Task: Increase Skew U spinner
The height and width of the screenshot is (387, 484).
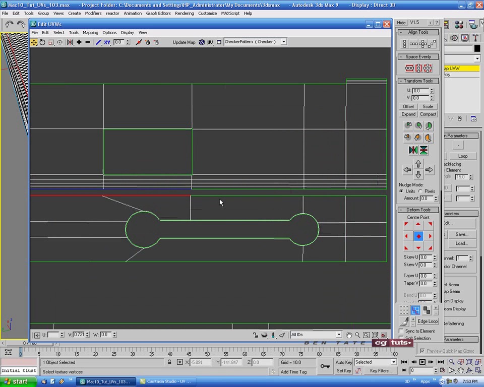Action: point(435,256)
